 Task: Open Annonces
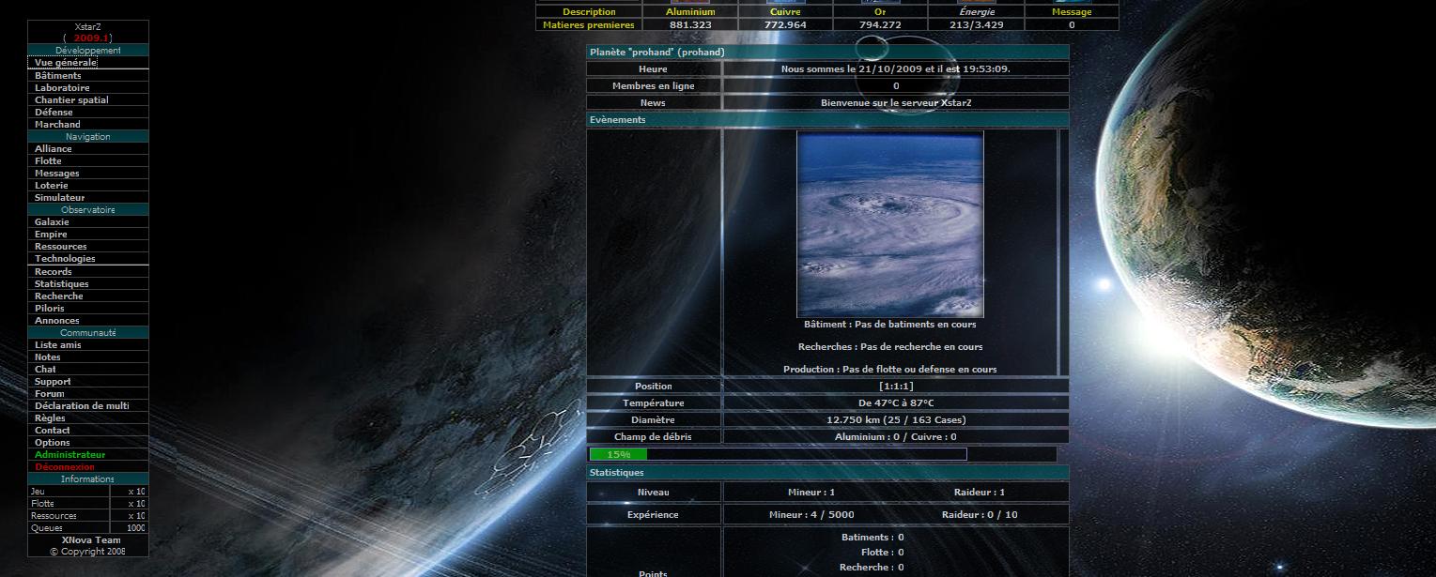point(57,321)
